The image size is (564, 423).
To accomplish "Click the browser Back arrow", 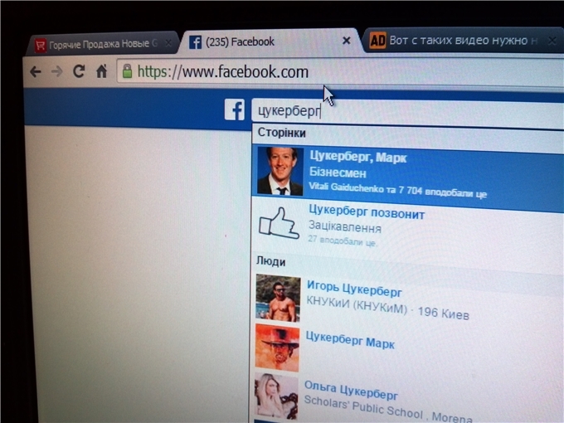I will 35,71.
